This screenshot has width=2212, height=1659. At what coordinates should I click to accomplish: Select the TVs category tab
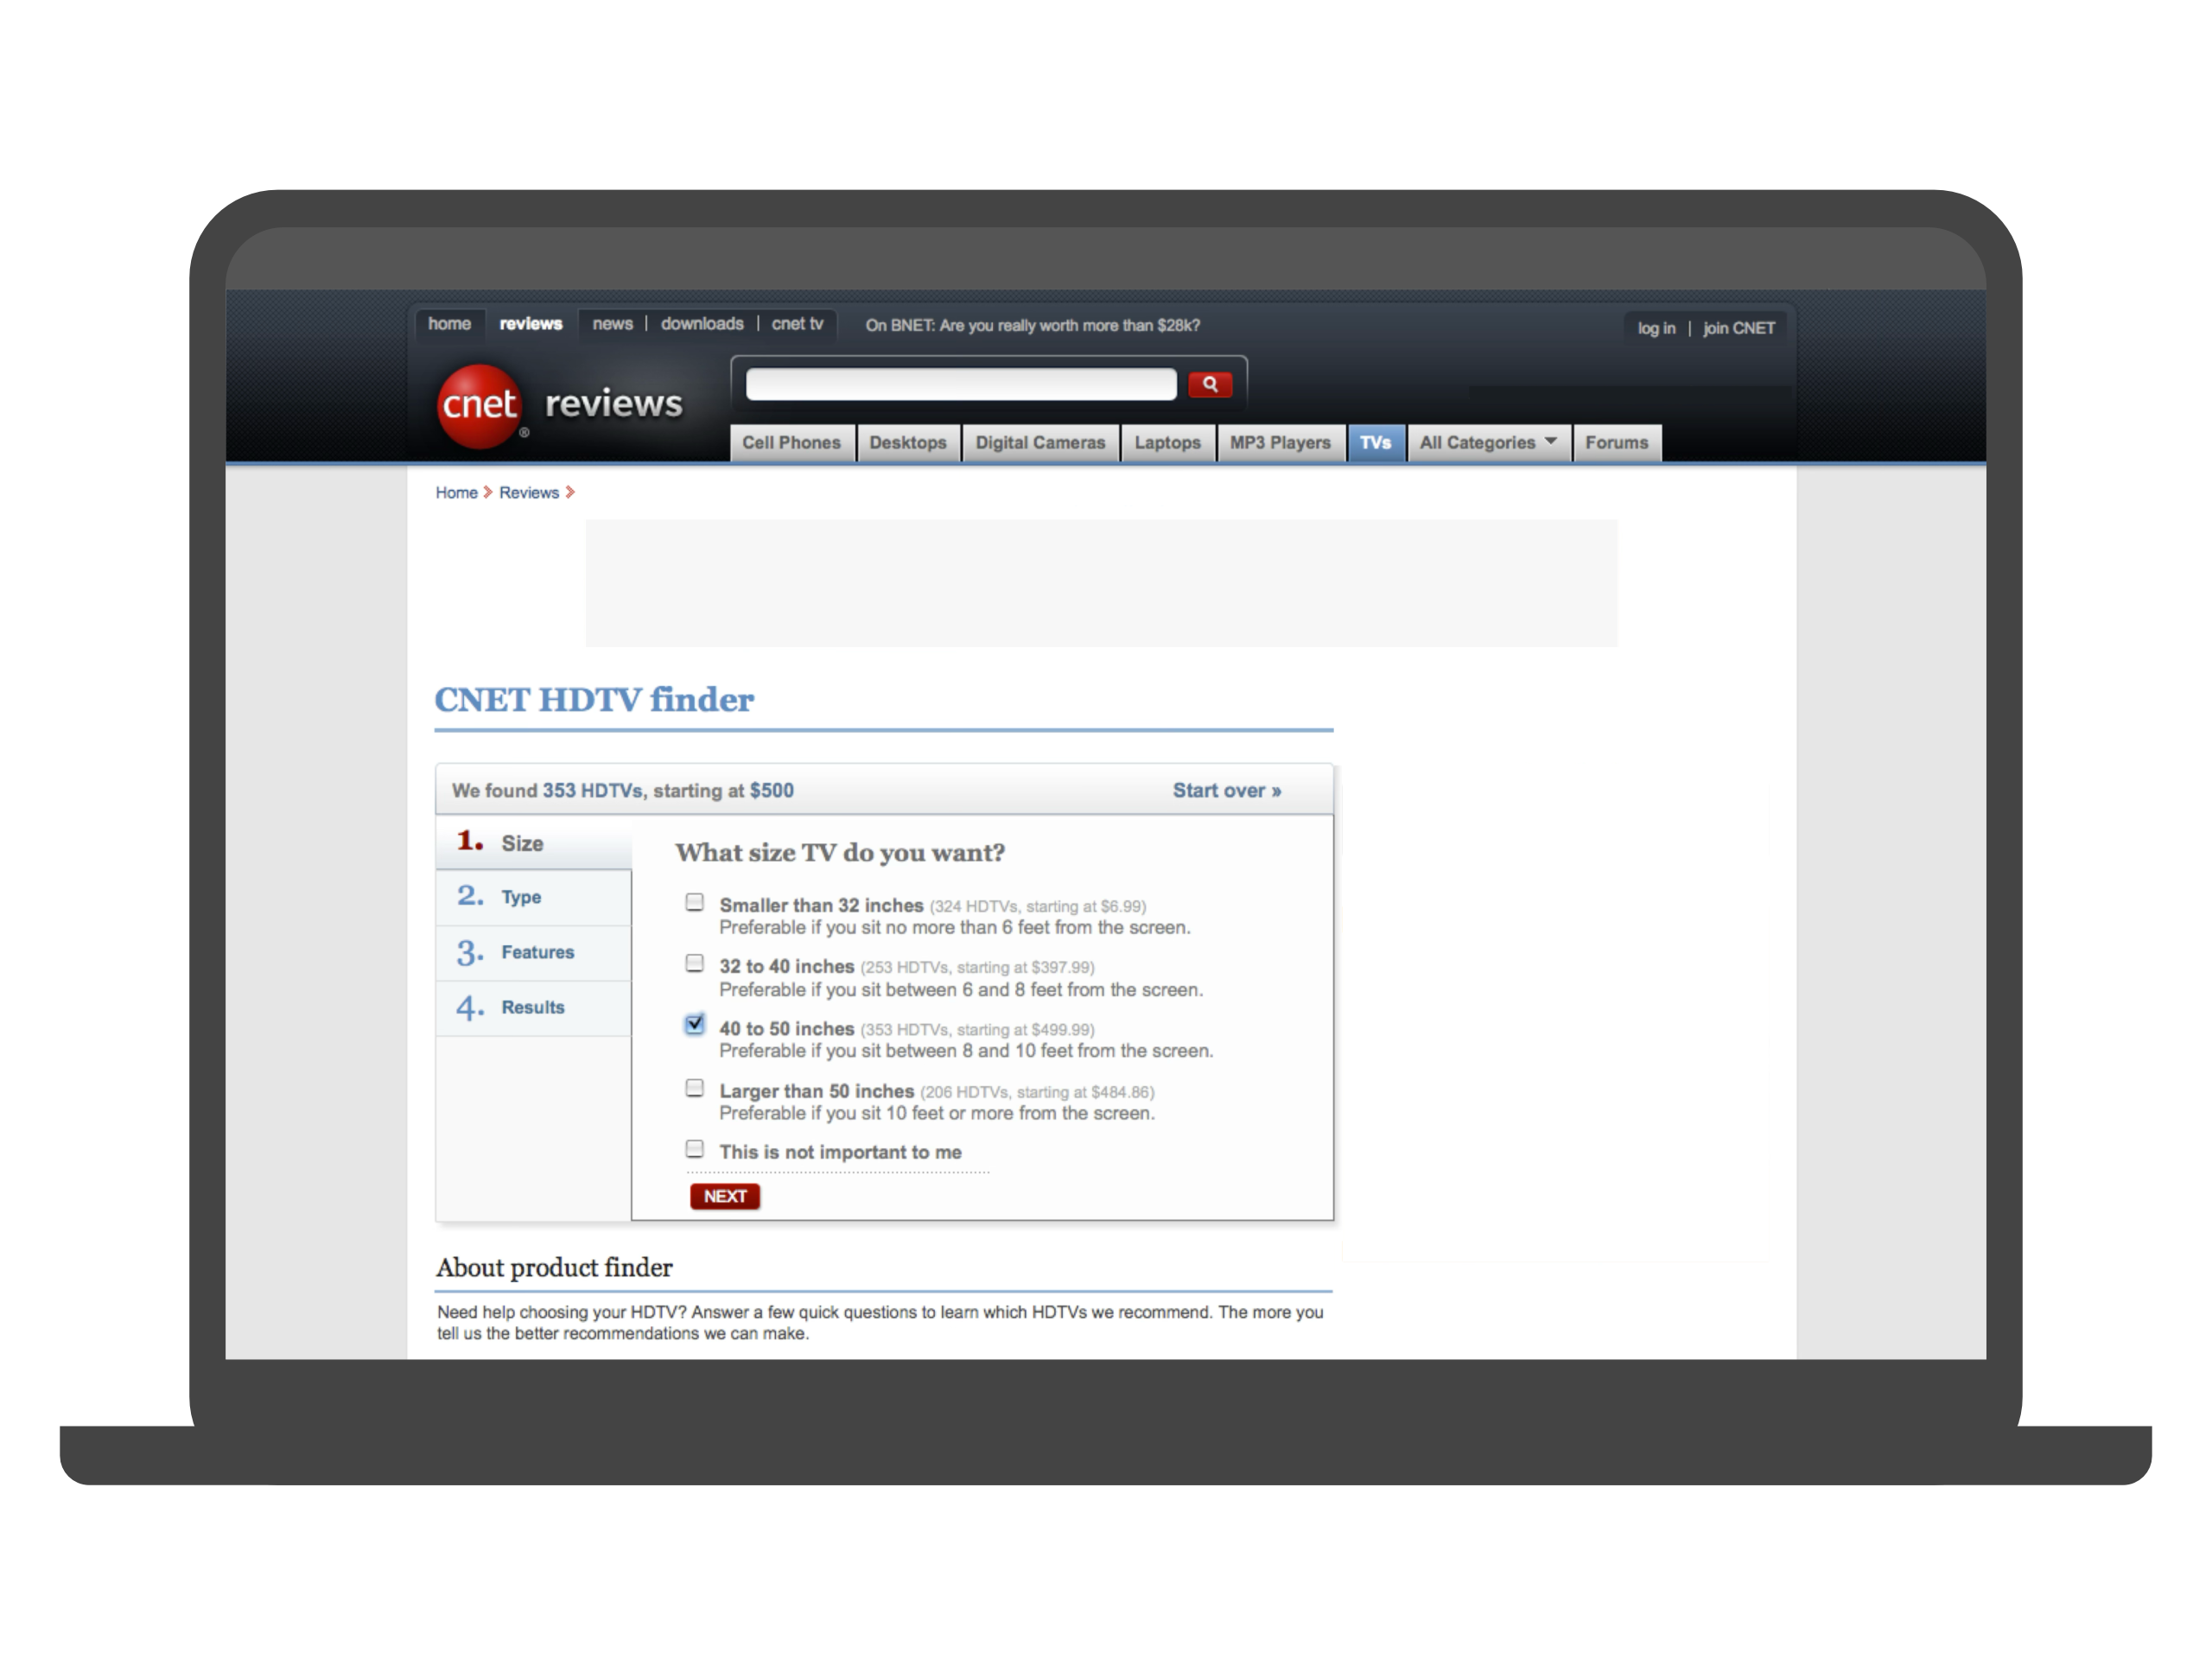pos(1375,443)
